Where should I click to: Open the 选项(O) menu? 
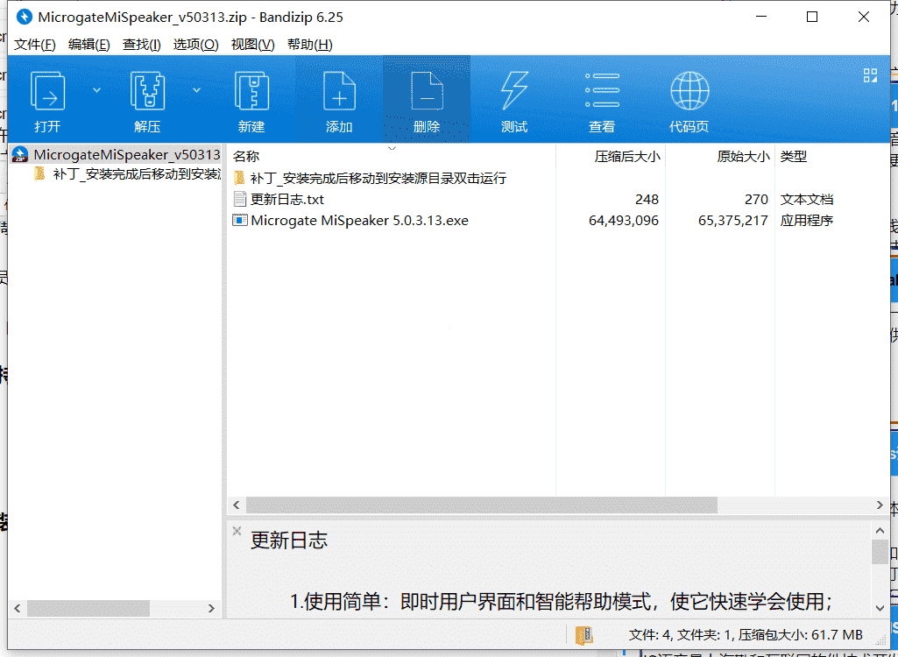196,45
